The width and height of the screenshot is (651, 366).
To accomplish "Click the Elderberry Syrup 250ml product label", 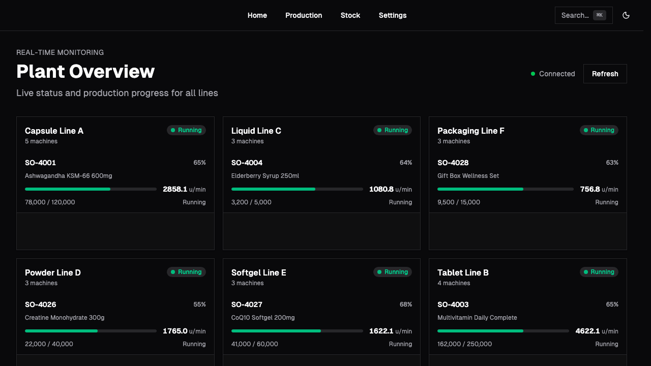I will coord(265,176).
